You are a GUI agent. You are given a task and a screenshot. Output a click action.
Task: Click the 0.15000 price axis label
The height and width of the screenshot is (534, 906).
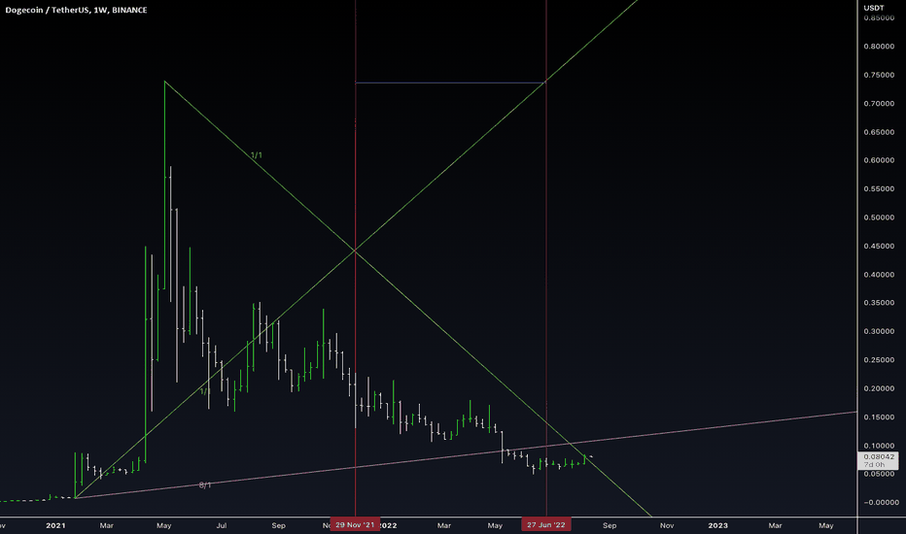click(879, 417)
